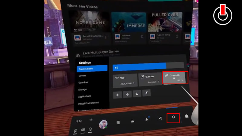Image resolution: width=242 pixels, height=136 pixels.
Task: Check left controller battery icon
Action: pyautogui.click(x=75, y=132)
